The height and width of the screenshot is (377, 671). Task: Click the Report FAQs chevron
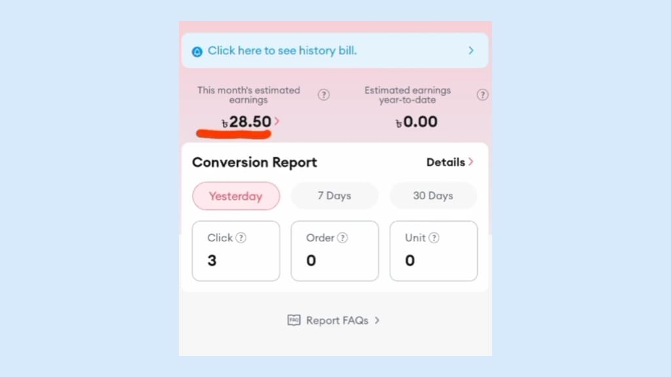point(377,321)
